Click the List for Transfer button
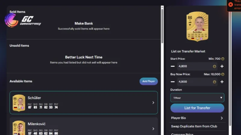The image size is (241, 135). (x=197, y=108)
